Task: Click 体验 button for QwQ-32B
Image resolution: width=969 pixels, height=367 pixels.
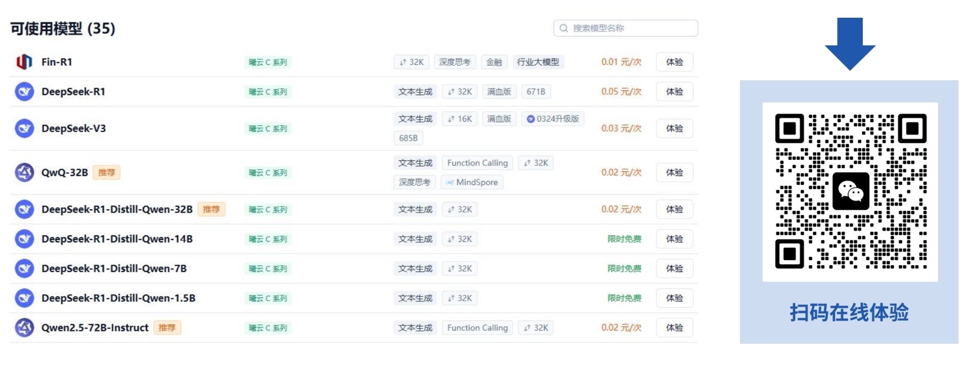Action: pos(675,173)
